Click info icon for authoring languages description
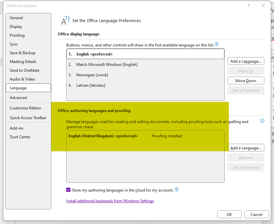The height and width of the screenshot is (224, 274). (x=262, y=121)
